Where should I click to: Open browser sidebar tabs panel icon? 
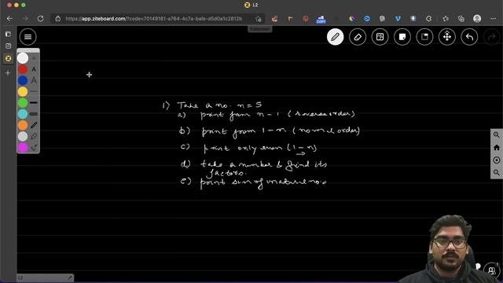tap(8, 34)
